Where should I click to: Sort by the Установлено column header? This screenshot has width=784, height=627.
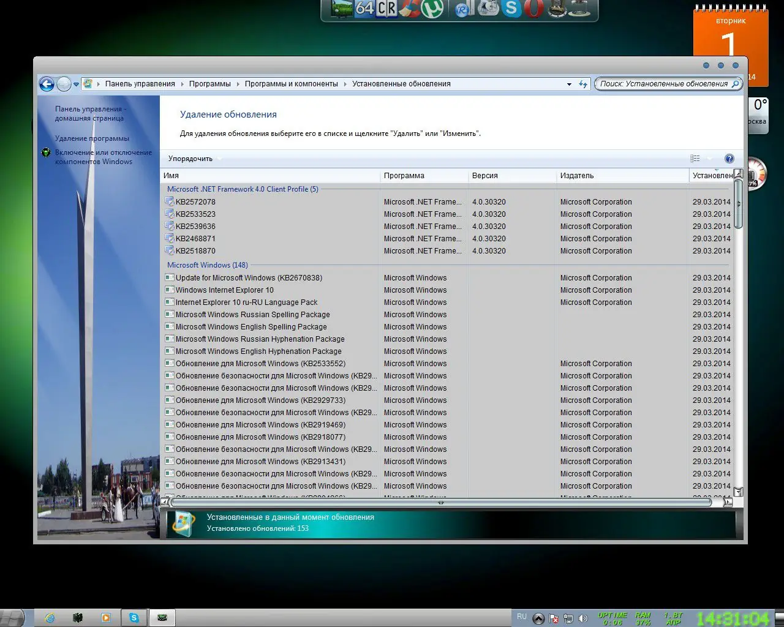tap(711, 176)
